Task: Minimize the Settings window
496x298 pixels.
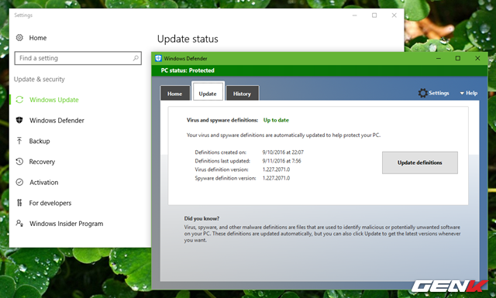Action: tap(355, 15)
